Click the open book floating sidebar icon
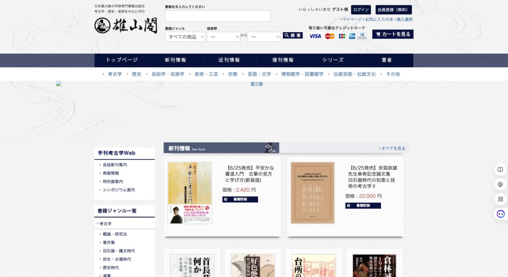Screen dimensions: 508x277 pos(500,170)
